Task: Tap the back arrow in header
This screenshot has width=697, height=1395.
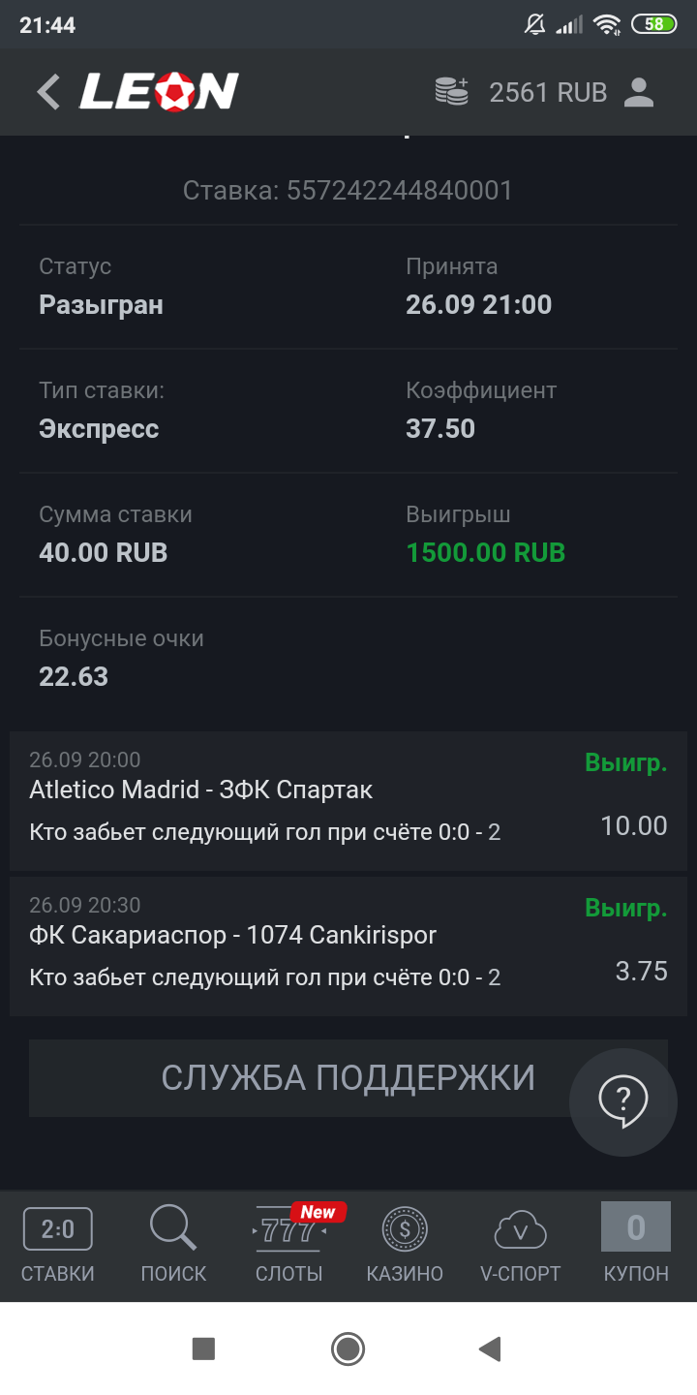Action: click(x=48, y=92)
